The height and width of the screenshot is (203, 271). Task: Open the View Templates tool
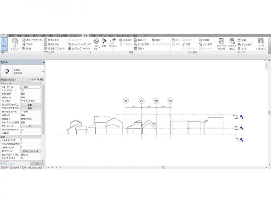pyautogui.click(x=15, y=44)
